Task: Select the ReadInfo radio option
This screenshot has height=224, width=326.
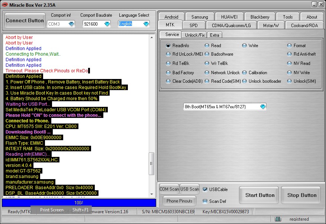Action: [x=168, y=46]
